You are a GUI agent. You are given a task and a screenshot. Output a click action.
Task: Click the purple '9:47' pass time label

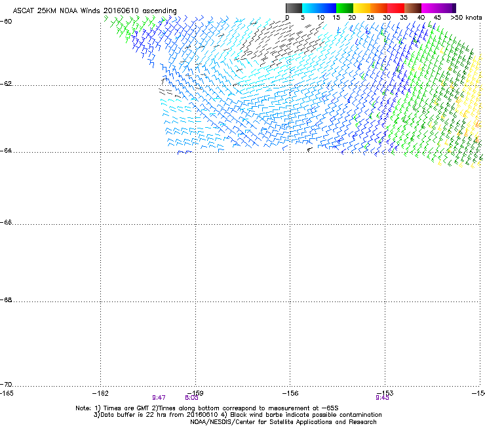[159, 398]
